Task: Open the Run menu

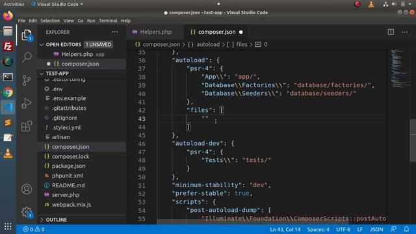Action: pyautogui.click(x=91, y=21)
